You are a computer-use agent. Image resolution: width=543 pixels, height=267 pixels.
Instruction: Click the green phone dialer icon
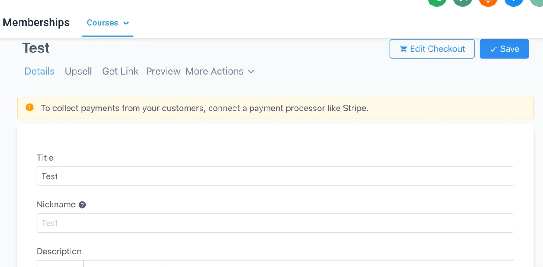tap(437, 2)
